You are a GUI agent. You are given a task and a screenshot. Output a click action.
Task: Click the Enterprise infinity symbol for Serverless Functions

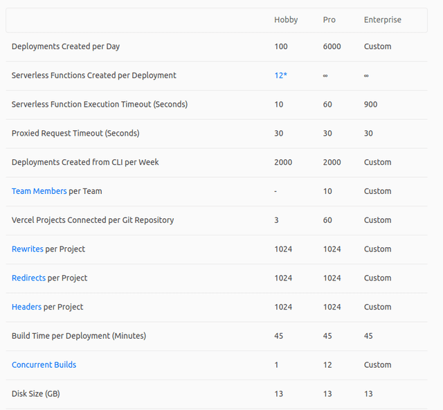pyautogui.click(x=366, y=75)
